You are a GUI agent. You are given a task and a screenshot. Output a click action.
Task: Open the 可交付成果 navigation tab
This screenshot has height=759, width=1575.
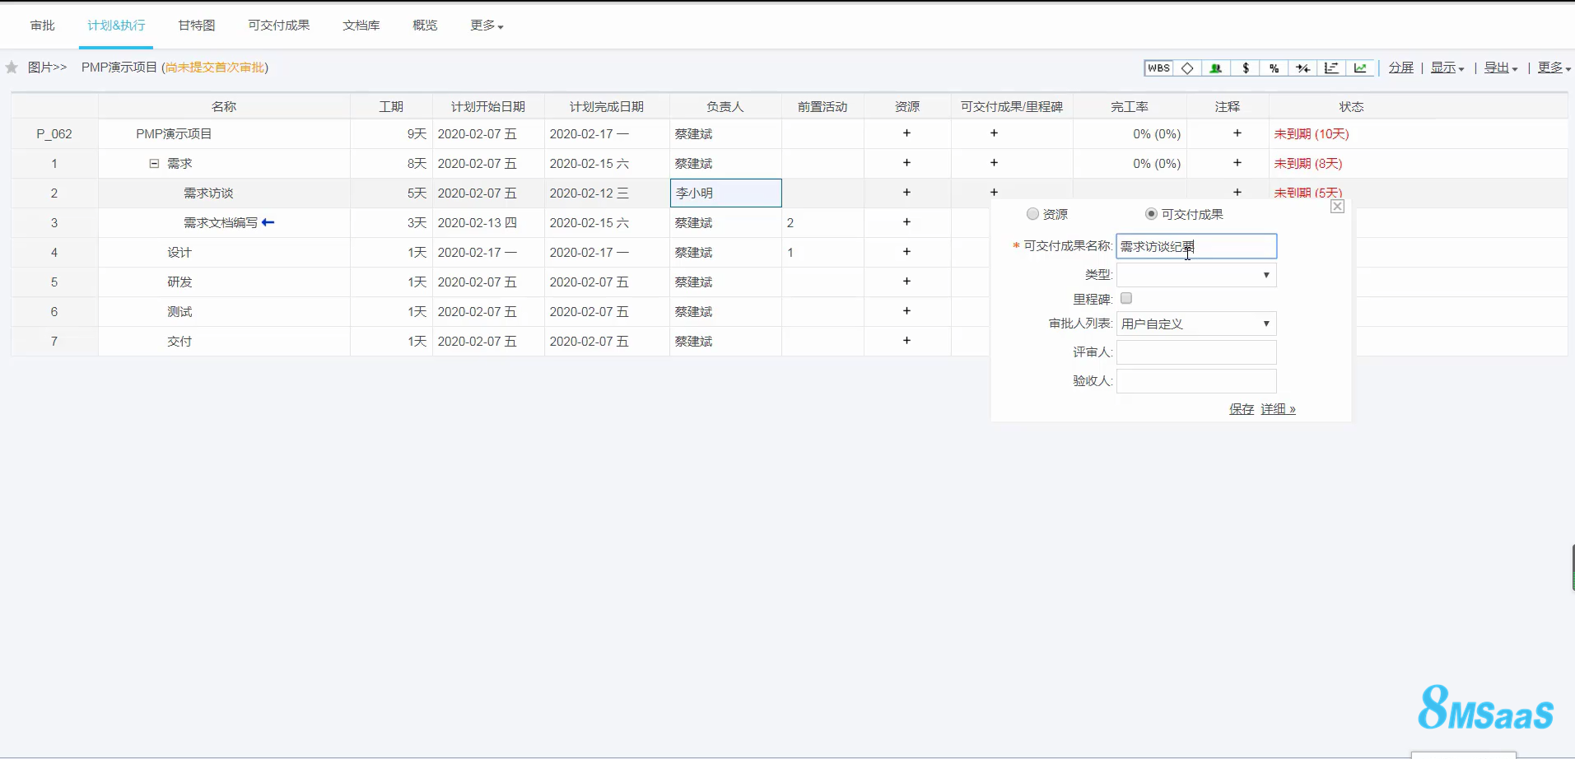(279, 26)
